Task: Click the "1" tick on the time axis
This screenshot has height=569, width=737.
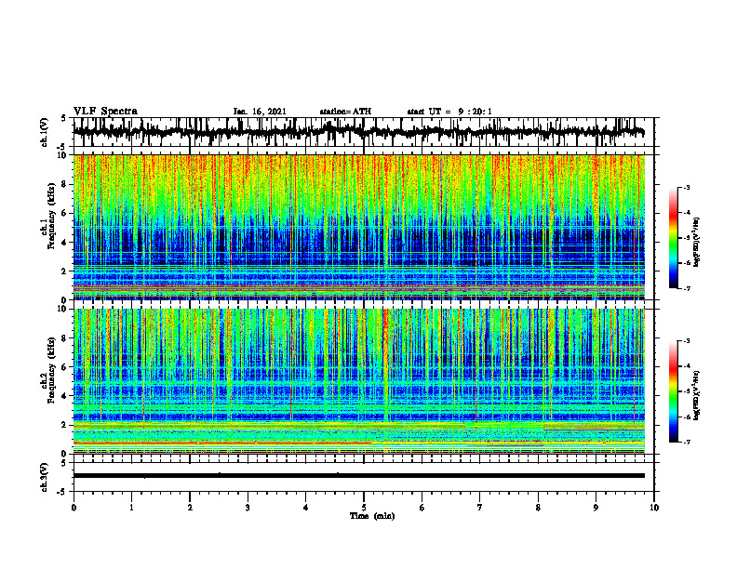Action: coord(131,508)
